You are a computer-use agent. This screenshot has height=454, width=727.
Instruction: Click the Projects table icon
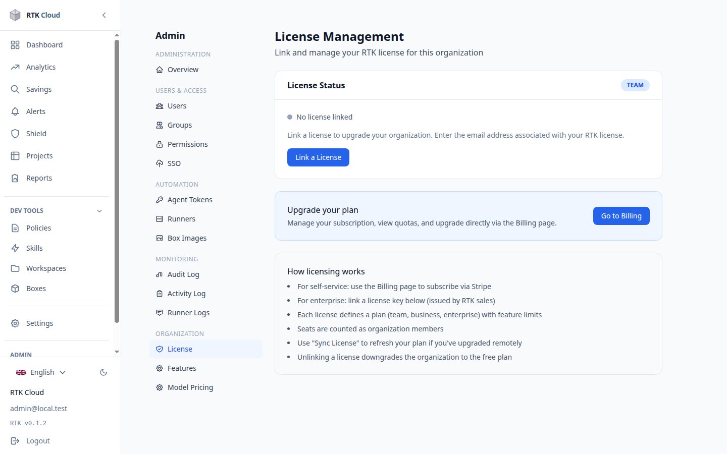(x=15, y=156)
